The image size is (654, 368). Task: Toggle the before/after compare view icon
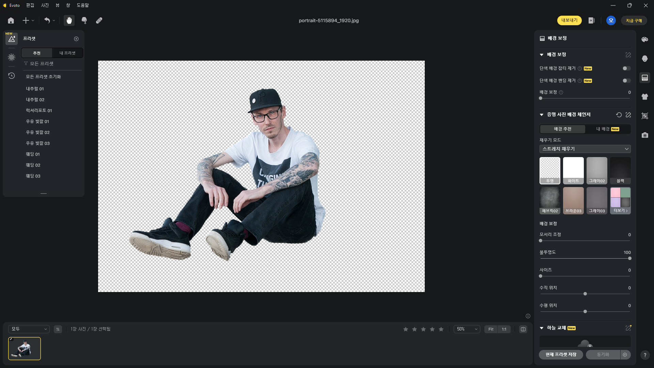coord(523,329)
